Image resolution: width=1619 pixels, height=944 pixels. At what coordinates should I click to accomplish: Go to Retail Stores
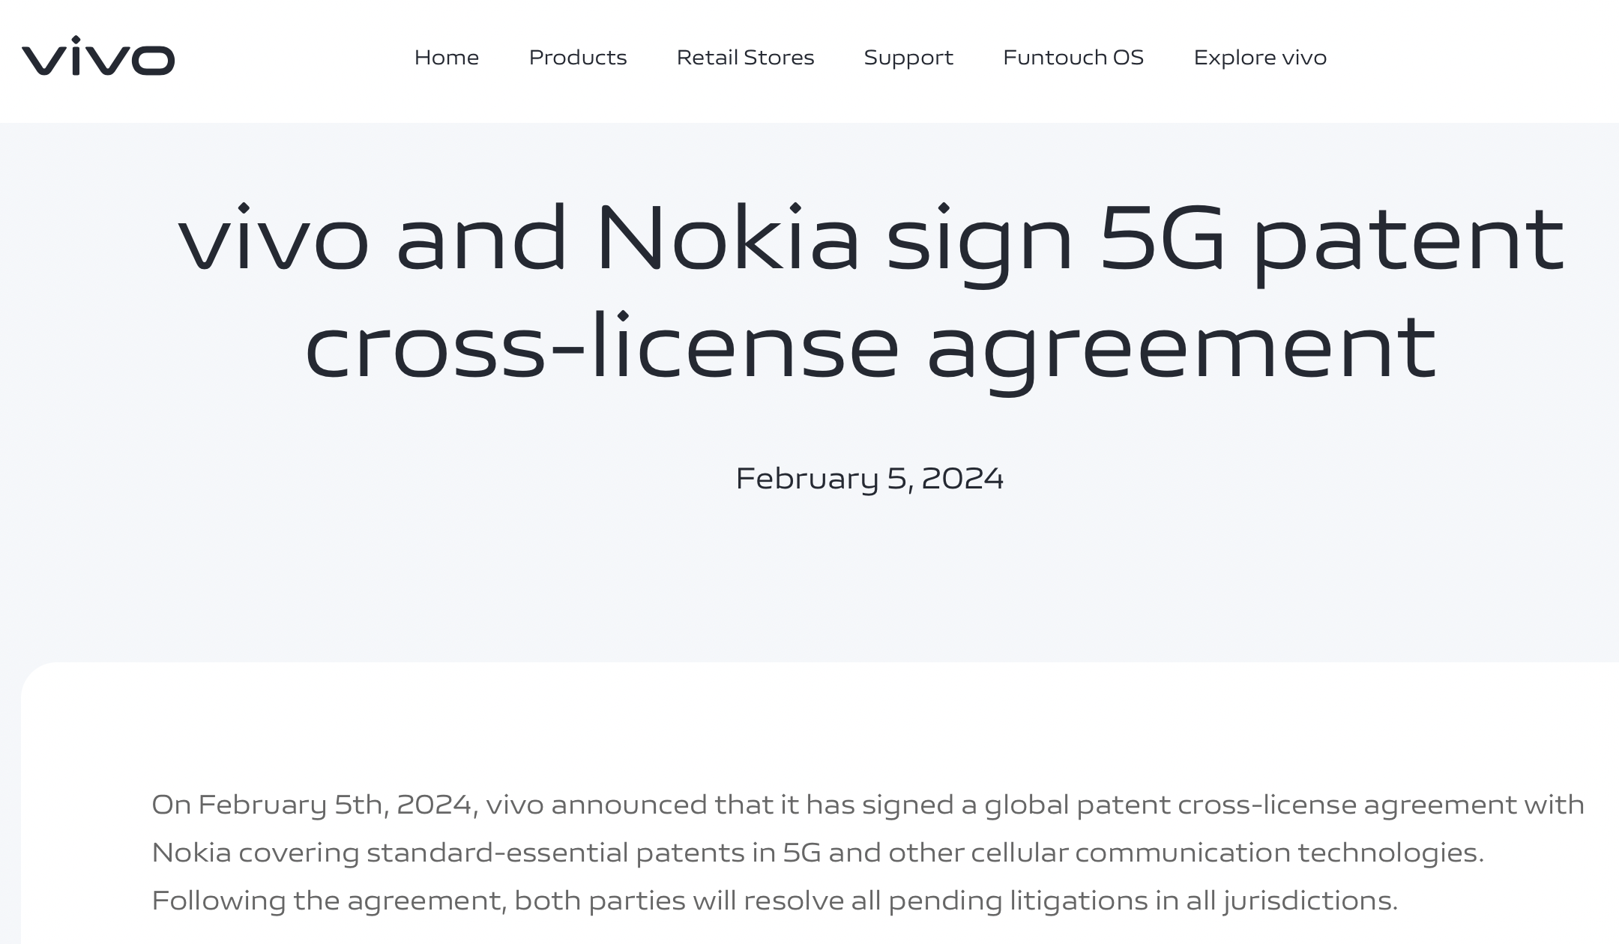point(745,58)
